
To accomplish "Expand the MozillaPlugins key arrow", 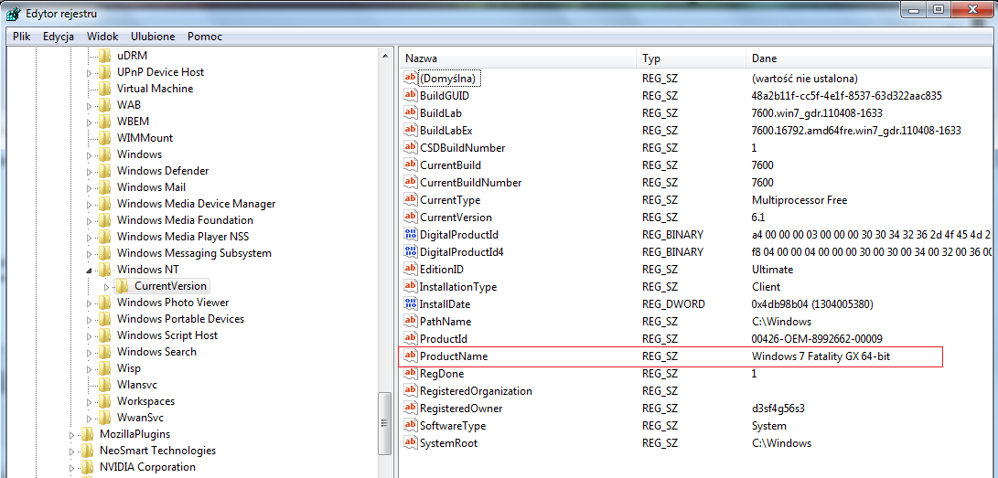I will point(72,435).
